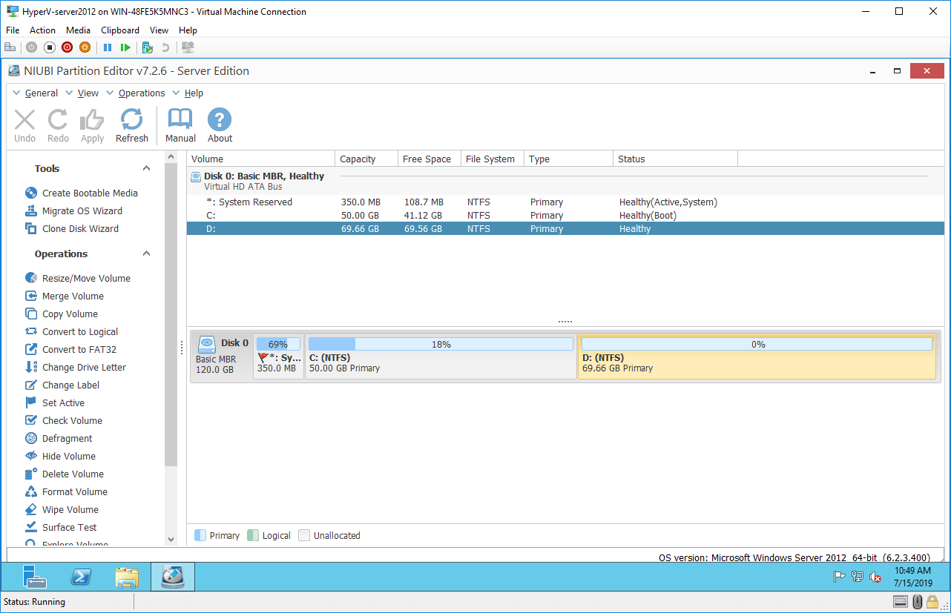Open the Operations menu

point(141,93)
